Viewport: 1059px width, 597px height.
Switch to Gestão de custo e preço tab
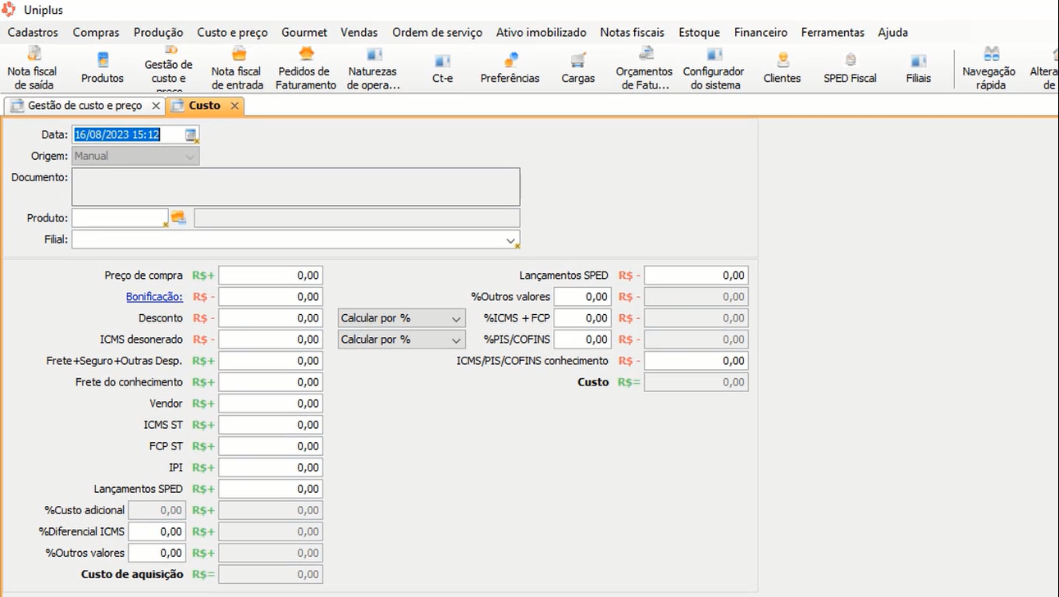[x=84, y=106]
